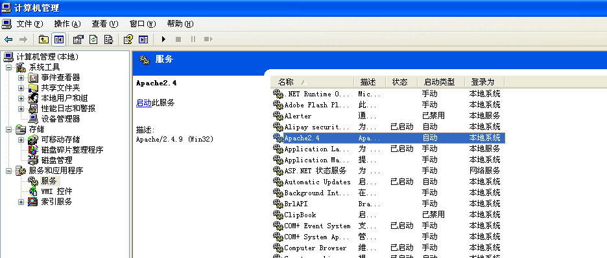Expand the 索引服务 node
Screen dimensions: 607x258
(21, 202)
